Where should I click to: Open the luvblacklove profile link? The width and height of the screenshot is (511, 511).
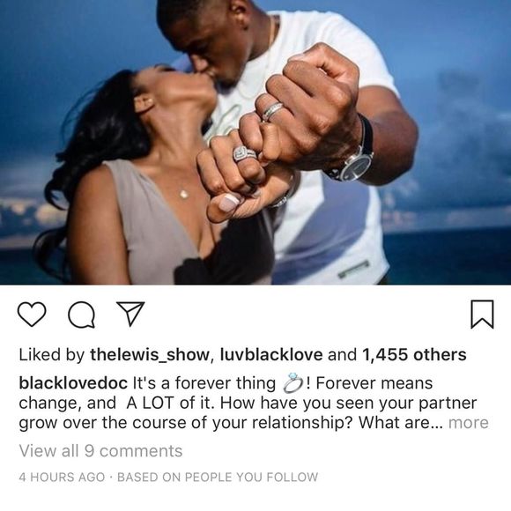(271, 354)
